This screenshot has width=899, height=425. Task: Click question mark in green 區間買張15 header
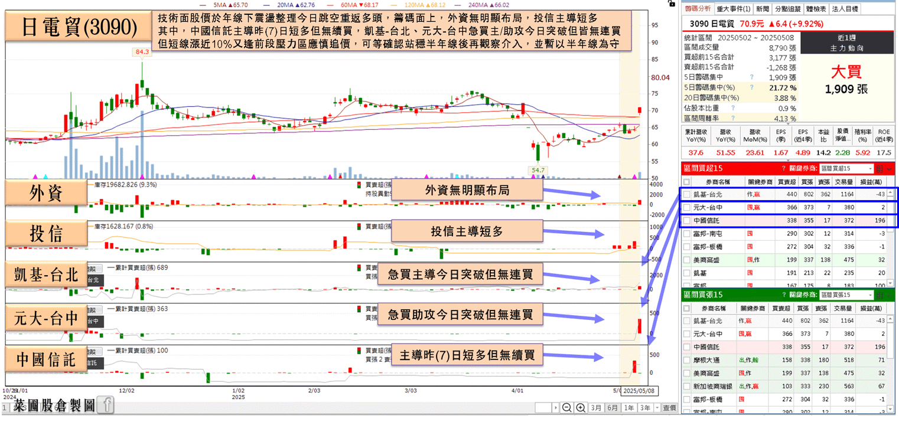pos(784,295)
